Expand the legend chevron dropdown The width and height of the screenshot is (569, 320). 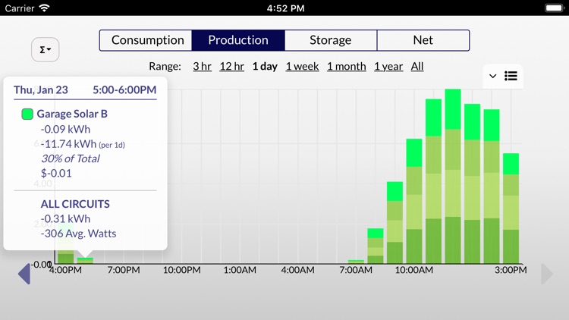coord(492,76)
